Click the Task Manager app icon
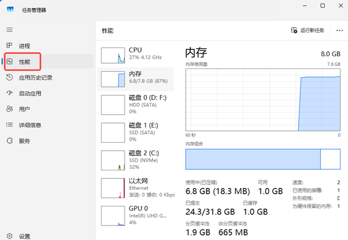 (x=10, y=9)
